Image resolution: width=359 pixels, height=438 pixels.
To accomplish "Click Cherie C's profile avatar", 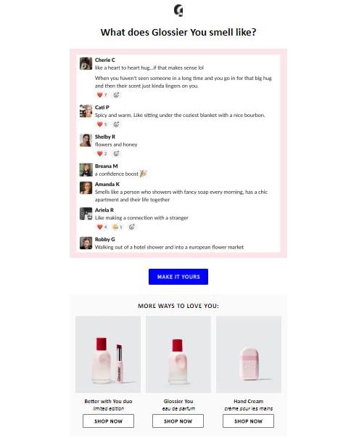I will [x=86, y=64].
